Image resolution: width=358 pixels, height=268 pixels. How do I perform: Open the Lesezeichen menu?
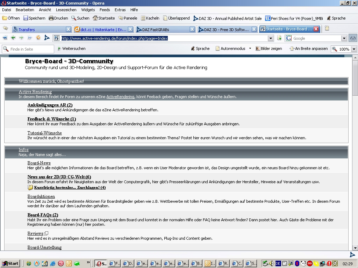tap(66, 10)
